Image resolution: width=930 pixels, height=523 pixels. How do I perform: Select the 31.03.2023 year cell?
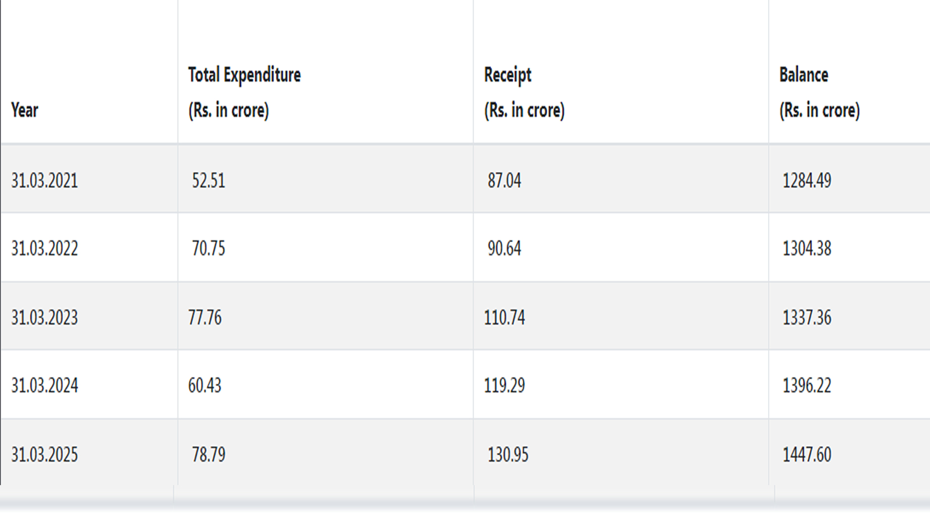pos(45,318)
